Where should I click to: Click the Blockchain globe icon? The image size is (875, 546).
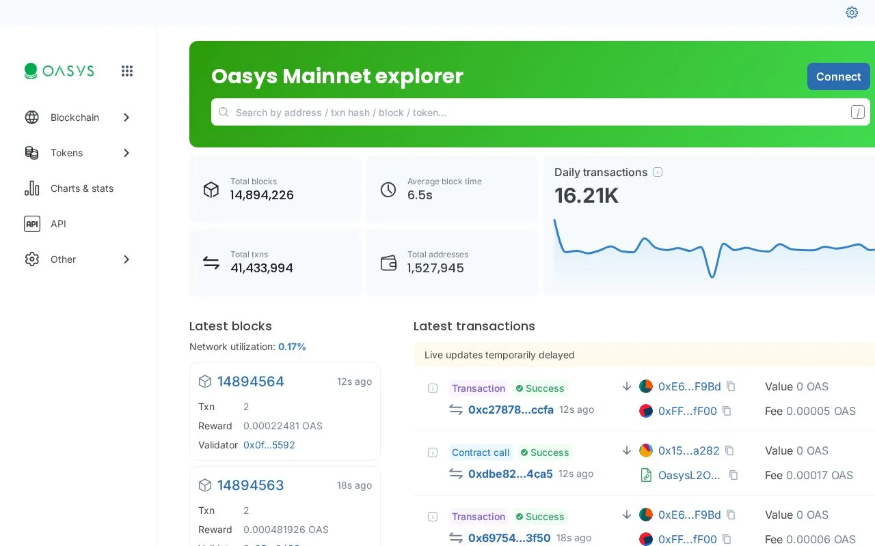[32, 117]
